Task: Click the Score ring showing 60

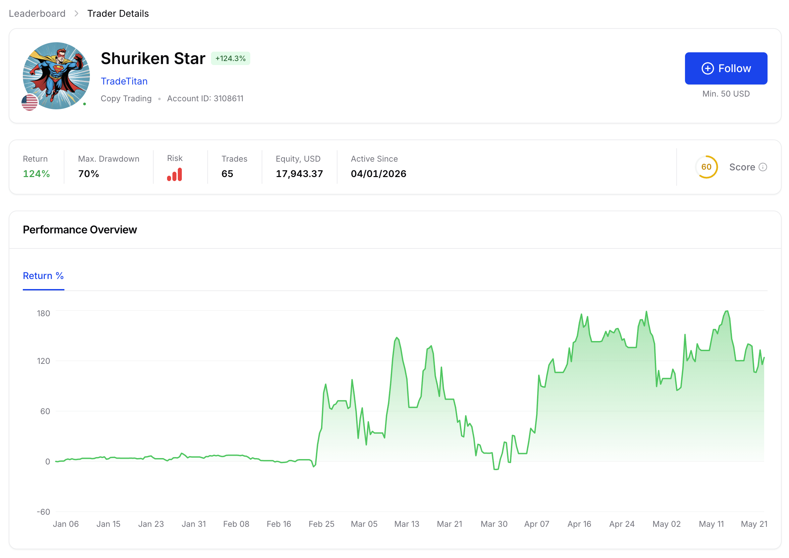Action: click(x=706, y=167)
